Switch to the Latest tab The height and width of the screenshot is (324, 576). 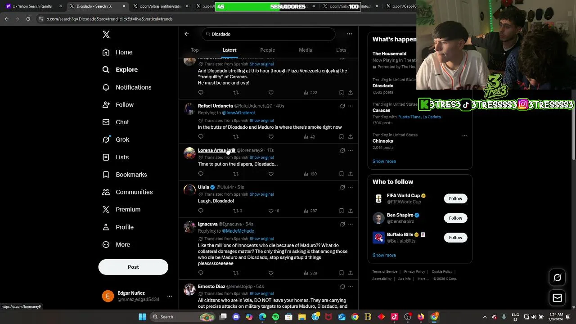pos(229,50)
